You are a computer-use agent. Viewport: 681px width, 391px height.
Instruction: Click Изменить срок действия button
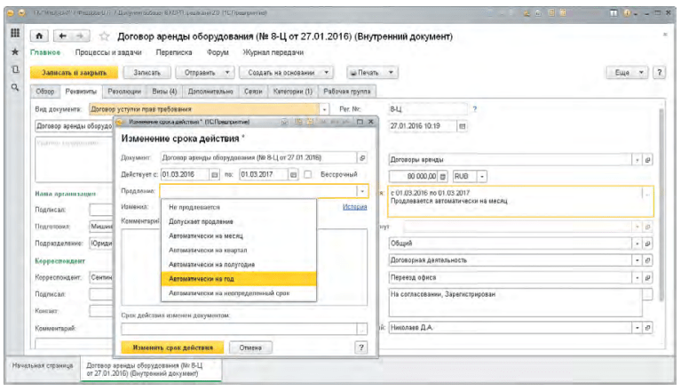(172, 347)
